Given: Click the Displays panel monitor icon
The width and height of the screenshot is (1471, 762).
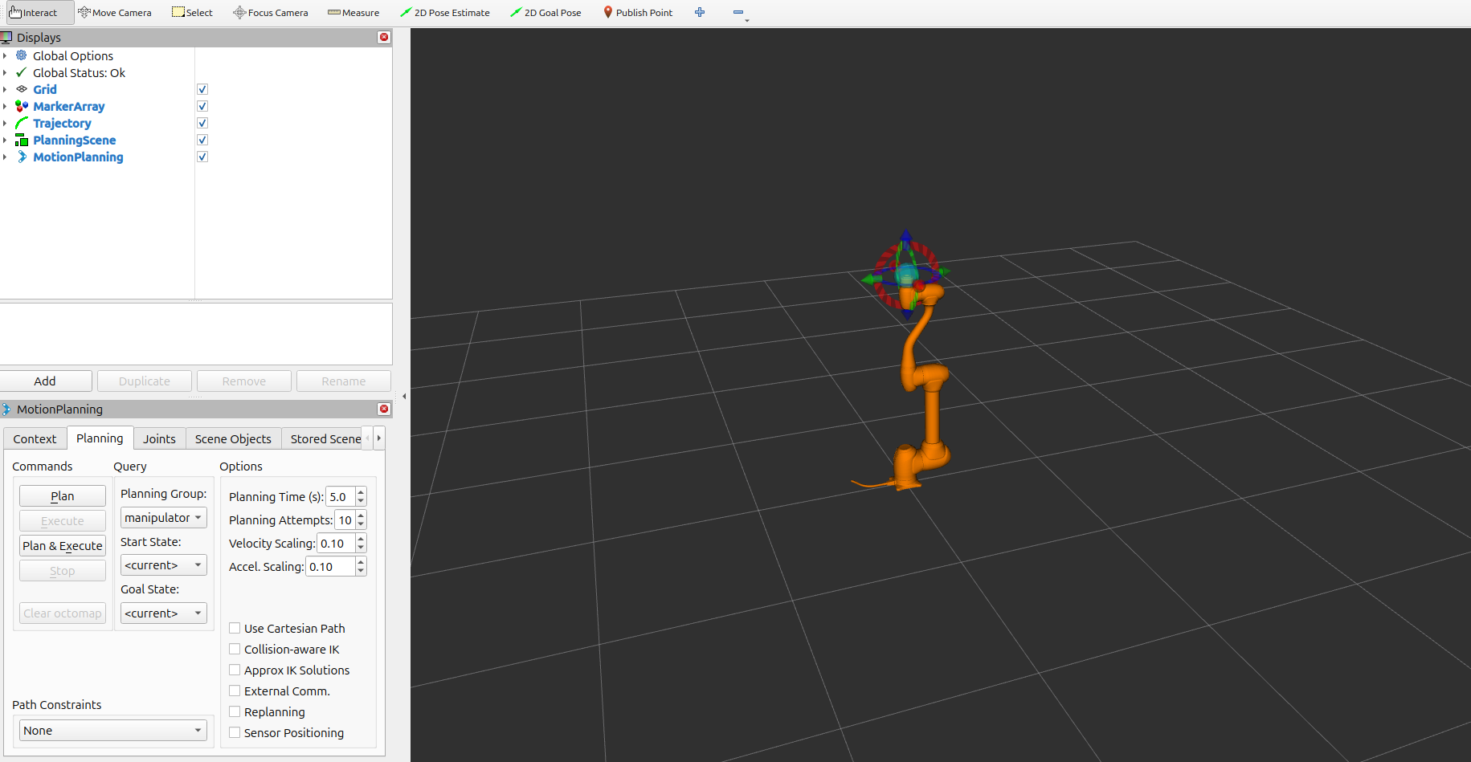Looking at the screenshot, I should (6, 37).
